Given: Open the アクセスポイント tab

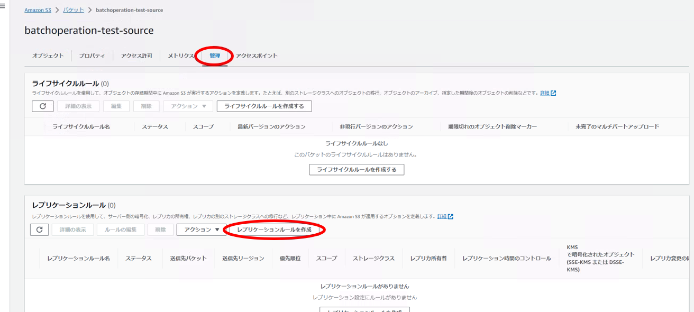Looking at the screenshot, I should pos(256,56).
